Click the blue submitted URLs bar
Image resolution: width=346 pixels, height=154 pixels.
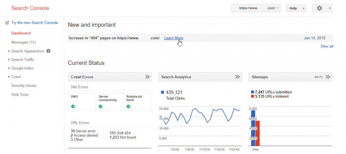point(253,128)
